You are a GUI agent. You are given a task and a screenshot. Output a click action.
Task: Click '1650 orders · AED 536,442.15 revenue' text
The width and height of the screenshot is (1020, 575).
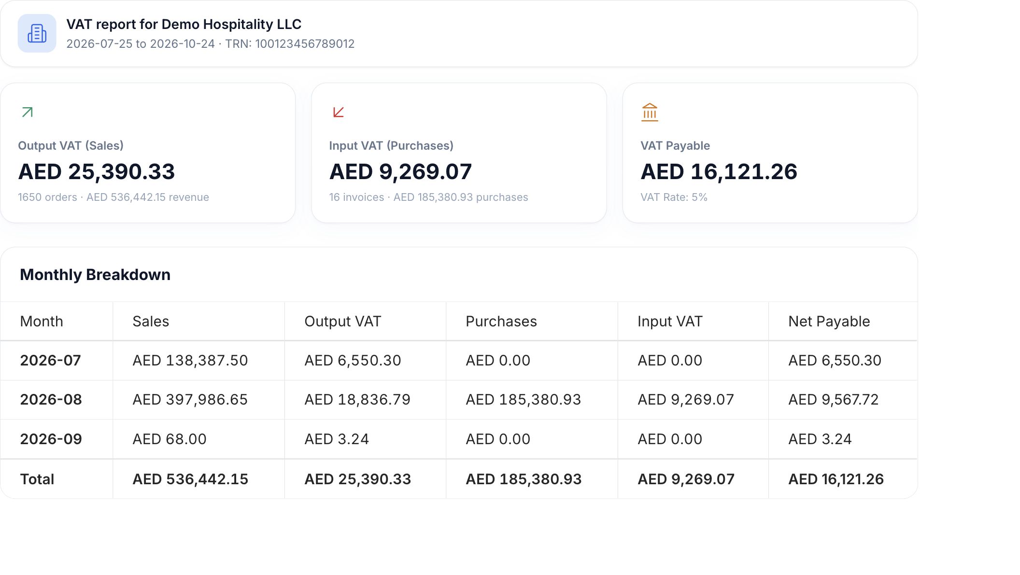click(x=113, y=197)
